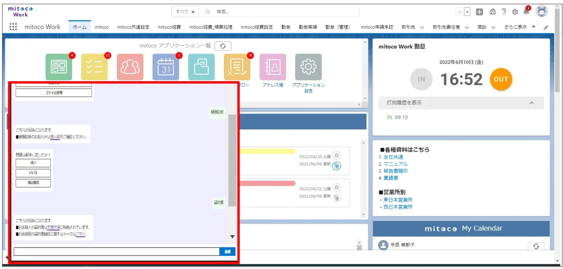This screenshot has height=269, width=563.
Task: Open the paperclip icon on the 2022/04/22 post
Action: click(336, 198)
